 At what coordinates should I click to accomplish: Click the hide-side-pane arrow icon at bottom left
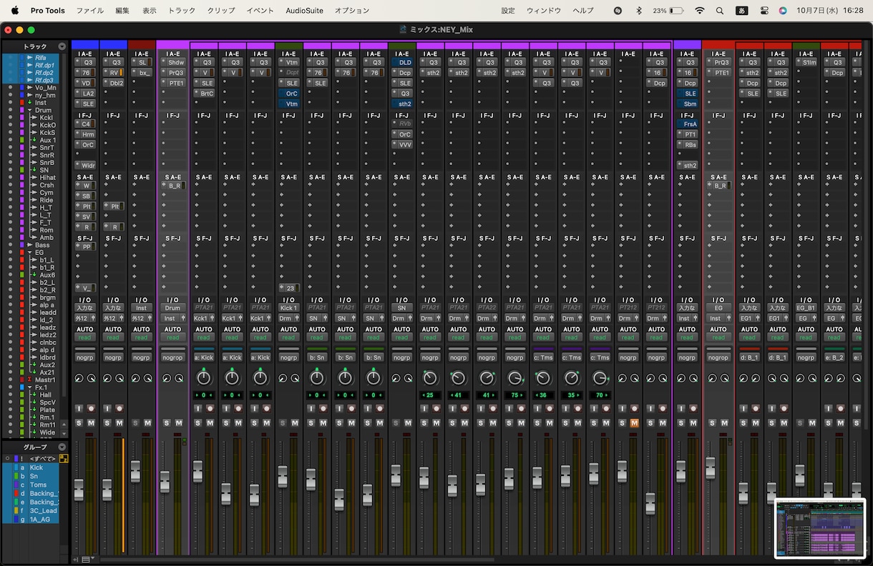[x=76, y=559]
